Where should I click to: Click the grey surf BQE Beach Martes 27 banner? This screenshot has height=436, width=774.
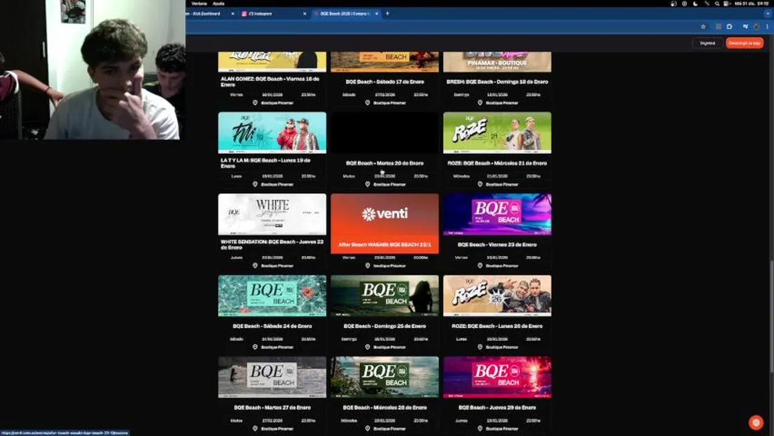tap(272, 377)
